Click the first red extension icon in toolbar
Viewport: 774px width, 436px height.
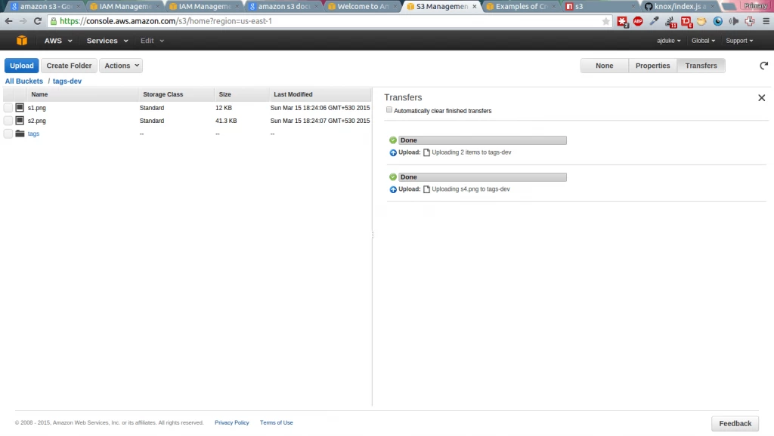coord(622,21)
